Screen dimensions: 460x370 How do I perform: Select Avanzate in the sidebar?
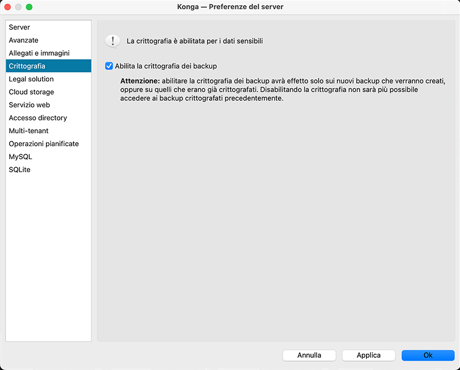24,40
